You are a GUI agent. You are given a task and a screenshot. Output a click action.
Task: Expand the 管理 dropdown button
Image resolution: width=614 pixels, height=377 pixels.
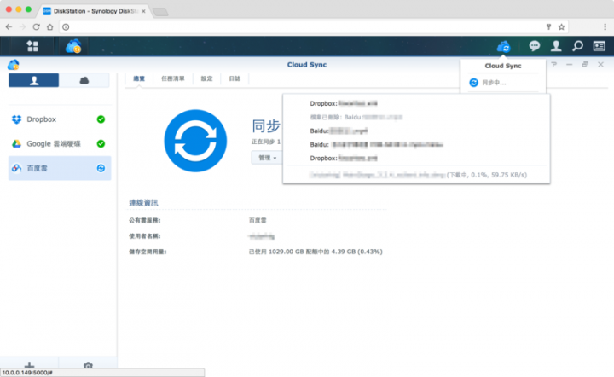268,158
